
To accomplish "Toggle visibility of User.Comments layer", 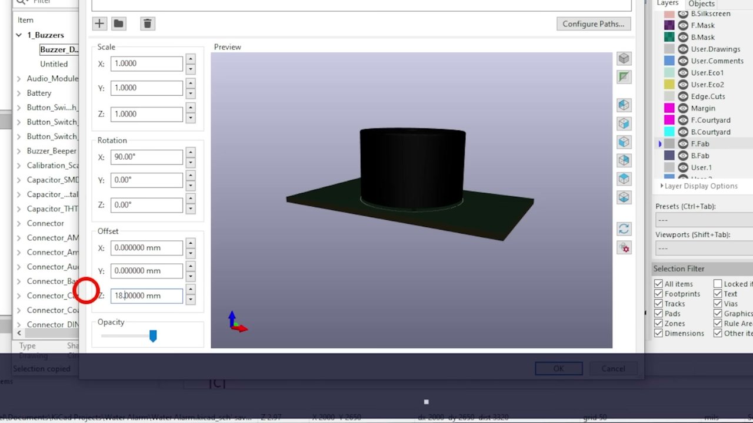I will (x=683, y=61).
